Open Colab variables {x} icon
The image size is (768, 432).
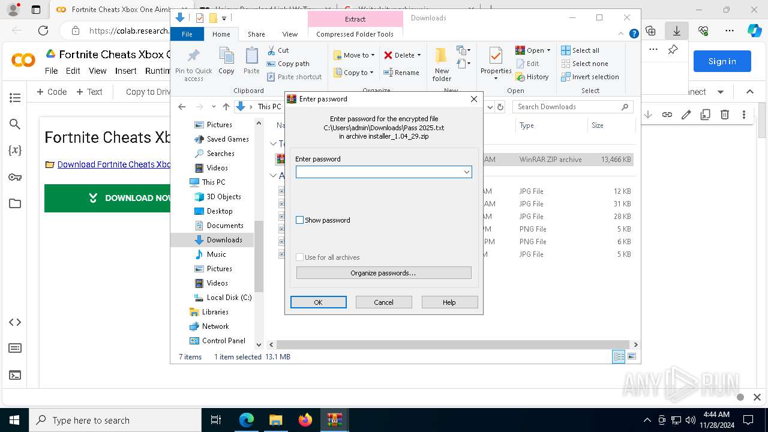15,151
